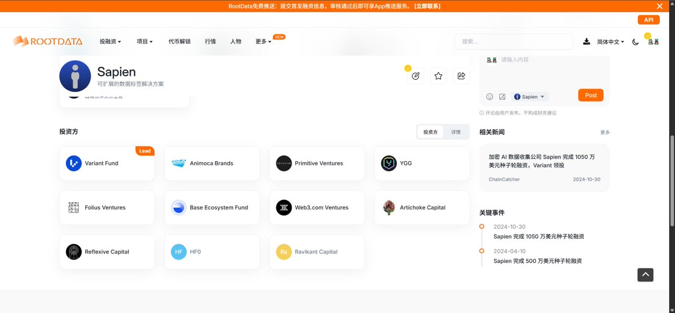Open Reflexive Capital logo icon
This screenshot has width=675, height=313.
click(74, 252)
